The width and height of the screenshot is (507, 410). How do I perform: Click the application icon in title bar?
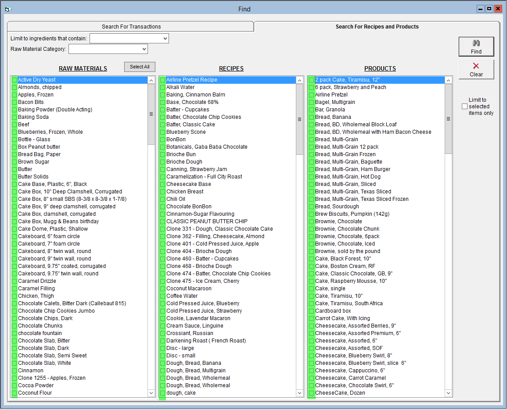7,9
